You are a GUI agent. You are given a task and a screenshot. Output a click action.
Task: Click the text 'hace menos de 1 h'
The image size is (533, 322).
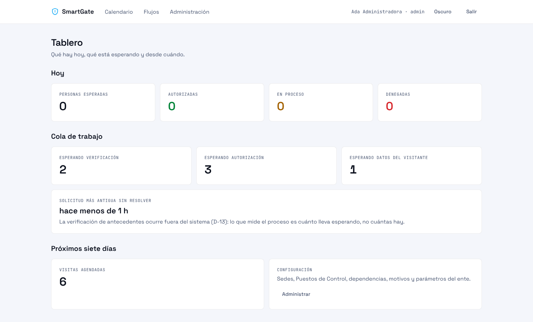pyautogui.click(x=94, y=211)
